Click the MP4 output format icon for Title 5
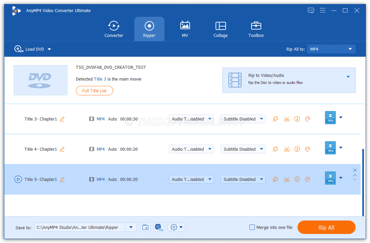This screenshot has height=243, width=370. point(330,178)
